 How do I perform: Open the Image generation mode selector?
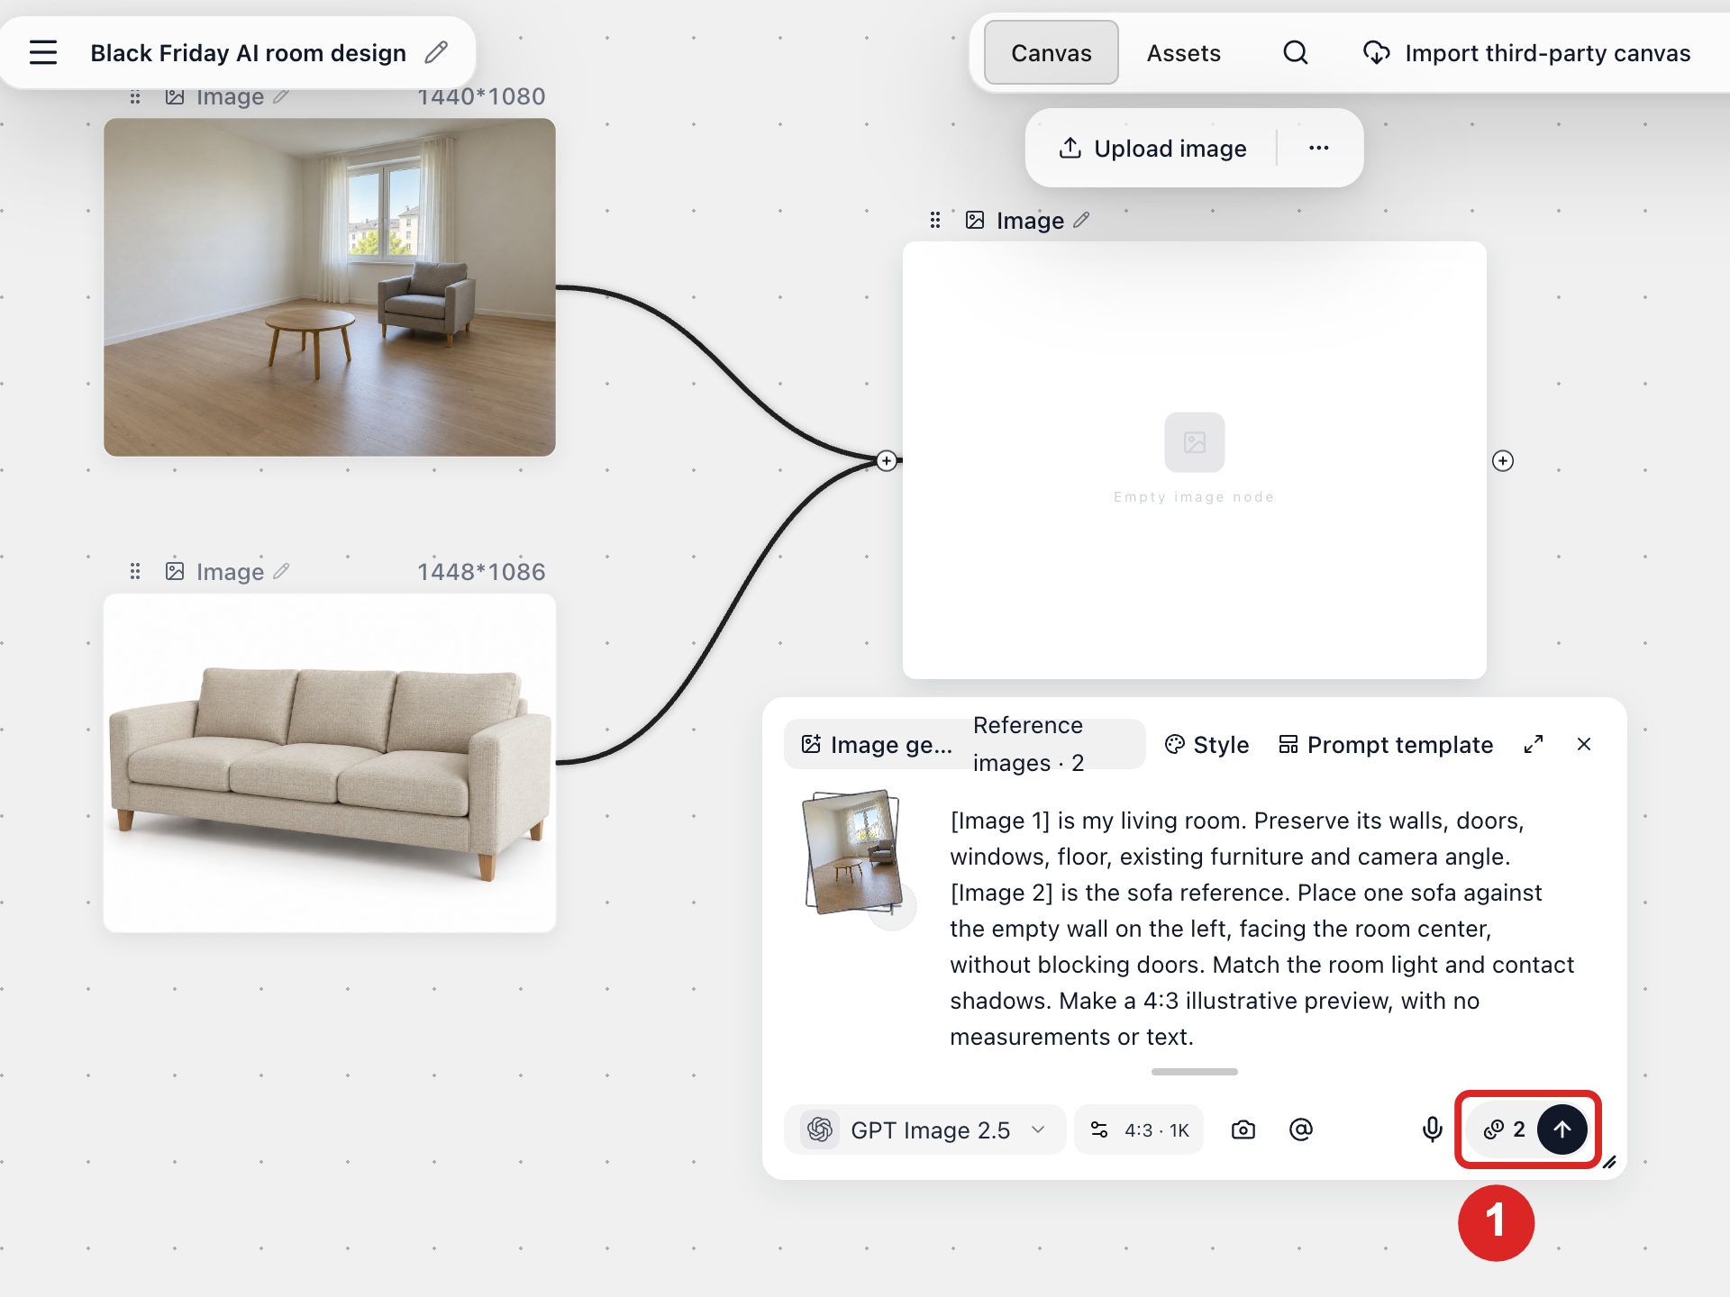point(877,745)
